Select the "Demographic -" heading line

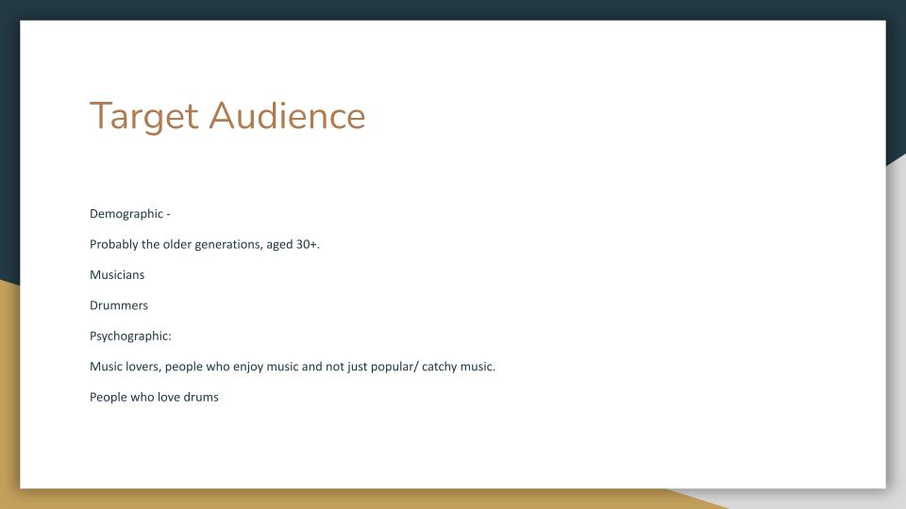click(x=129, y=214)
